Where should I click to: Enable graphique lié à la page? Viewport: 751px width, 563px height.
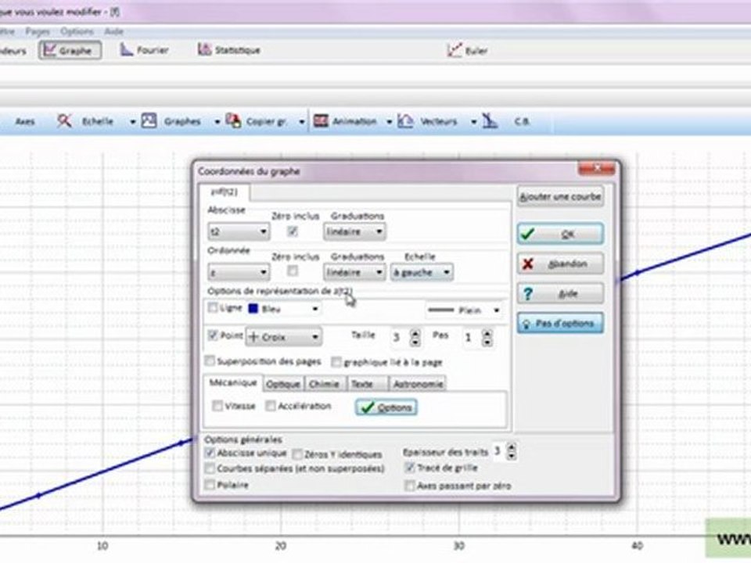(x=336, y=362)
